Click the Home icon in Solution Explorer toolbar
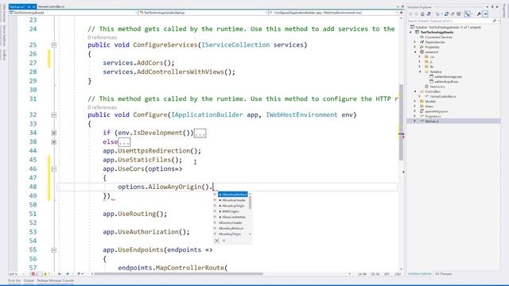 coord(422,14)
